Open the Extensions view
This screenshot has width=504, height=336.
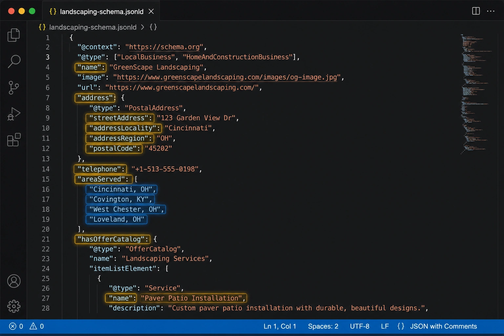[14, 140]
